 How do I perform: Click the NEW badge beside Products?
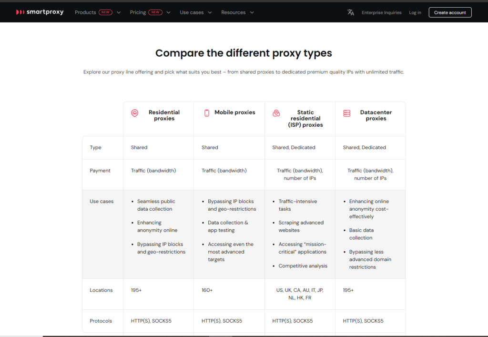(x=105, y=12)
